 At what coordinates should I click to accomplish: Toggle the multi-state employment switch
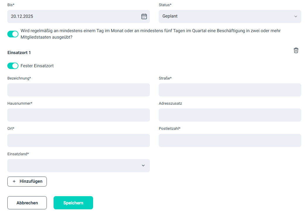tap(13, 34)
